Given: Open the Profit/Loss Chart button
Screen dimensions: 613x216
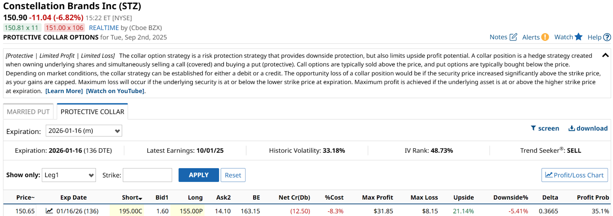Looking at the screenshot, I should [575, 175].
